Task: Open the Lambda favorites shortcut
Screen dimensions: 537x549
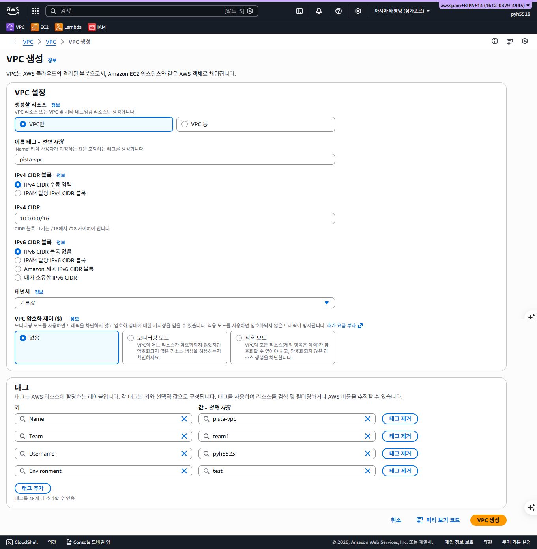Action: (x=69, y=27)
